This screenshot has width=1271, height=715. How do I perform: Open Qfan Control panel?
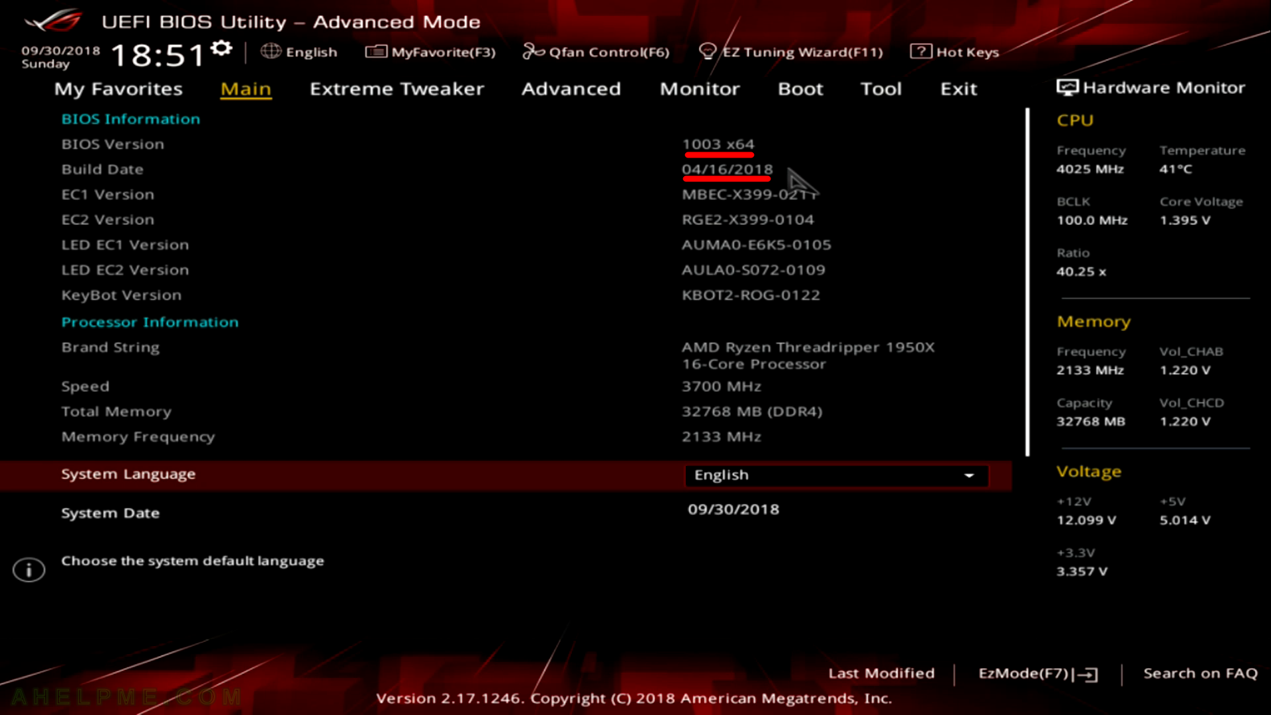pyautogui.click(x=597, y=52)
